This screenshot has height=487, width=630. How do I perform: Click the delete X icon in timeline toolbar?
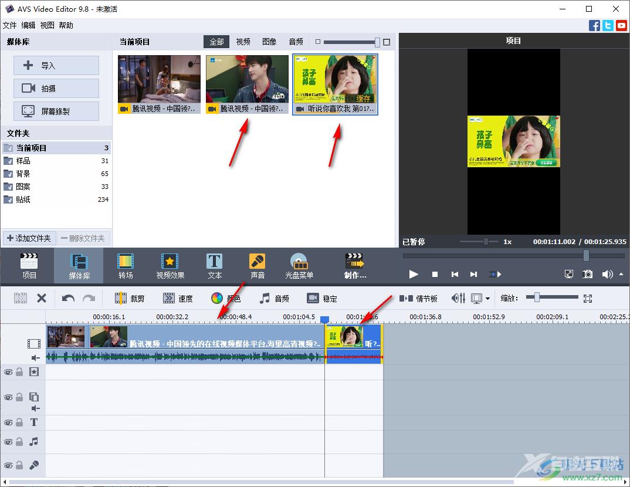click(x=42, y=298)
